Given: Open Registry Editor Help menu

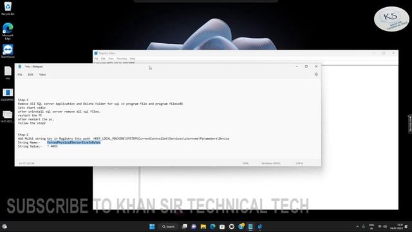Looking at the screenshot, I should click(x=133, y=59).
